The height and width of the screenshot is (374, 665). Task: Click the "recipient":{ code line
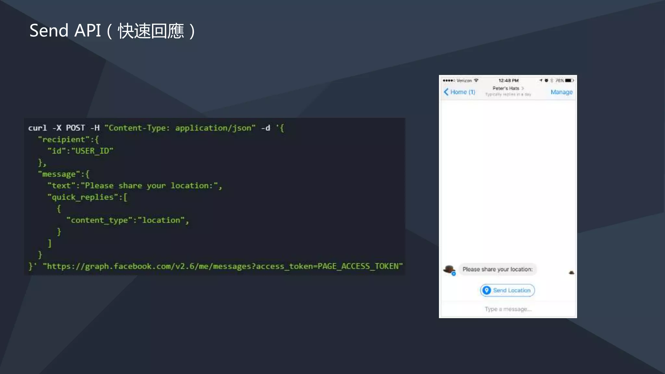tap(68, 140)
